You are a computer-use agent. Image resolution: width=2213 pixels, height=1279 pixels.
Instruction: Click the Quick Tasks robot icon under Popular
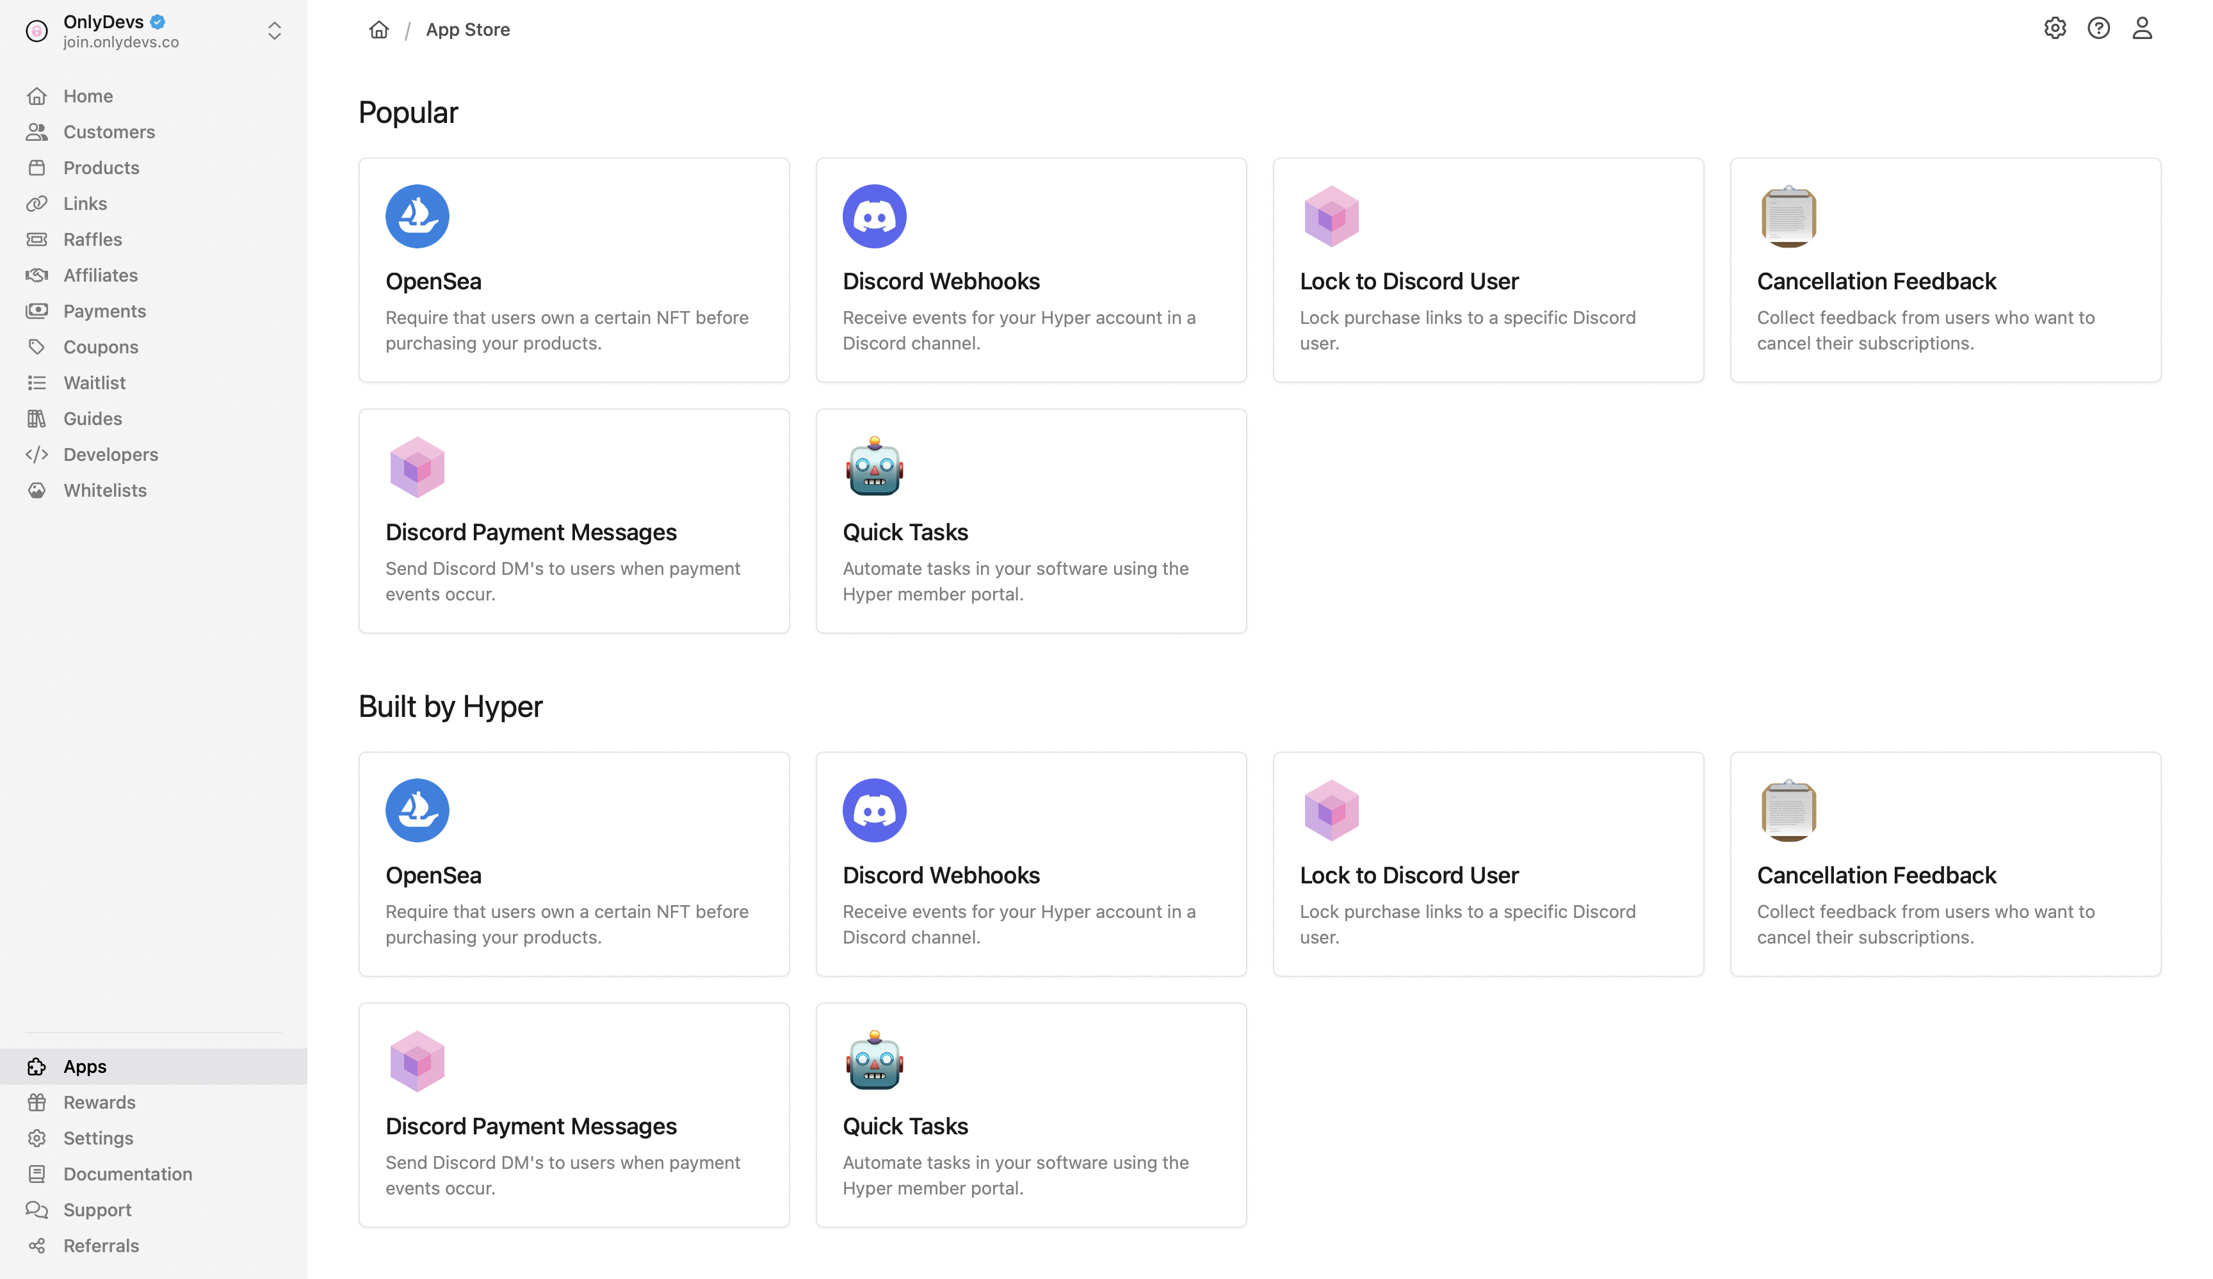pyautogui.click(x=874, y=466)
